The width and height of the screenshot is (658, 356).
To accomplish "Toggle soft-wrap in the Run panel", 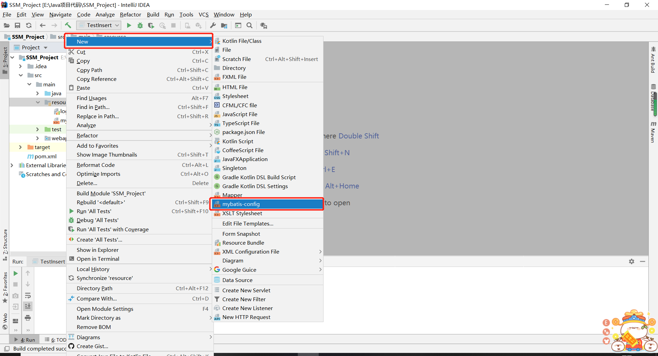I will pyautogui.click(x=28, y=295).
